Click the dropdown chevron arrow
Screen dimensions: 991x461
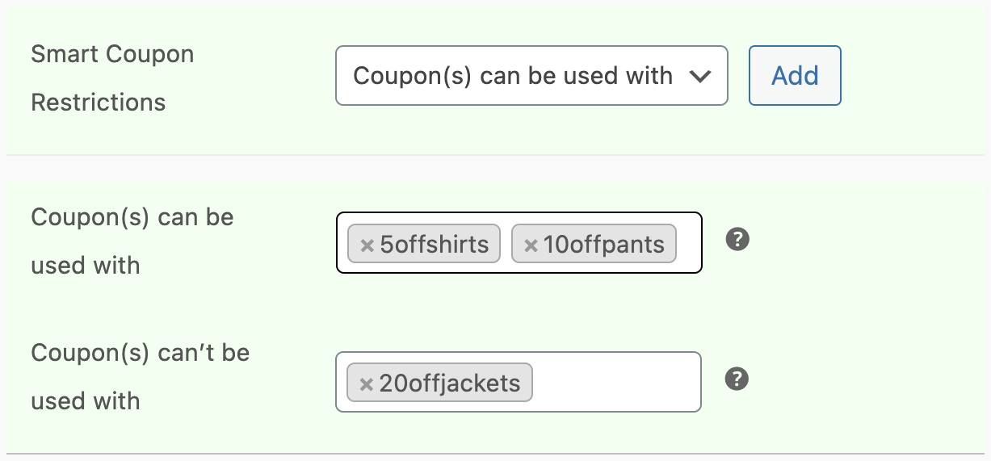pyautogui.click(x=700, y=76)
